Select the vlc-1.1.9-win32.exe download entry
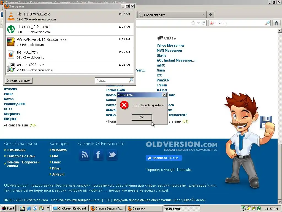The width and height of the screenshot is (282, 212). coord(70,16)
